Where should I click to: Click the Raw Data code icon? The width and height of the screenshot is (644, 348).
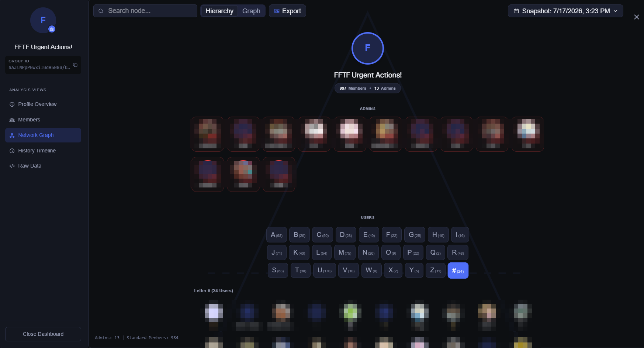(x=12, y=166)
